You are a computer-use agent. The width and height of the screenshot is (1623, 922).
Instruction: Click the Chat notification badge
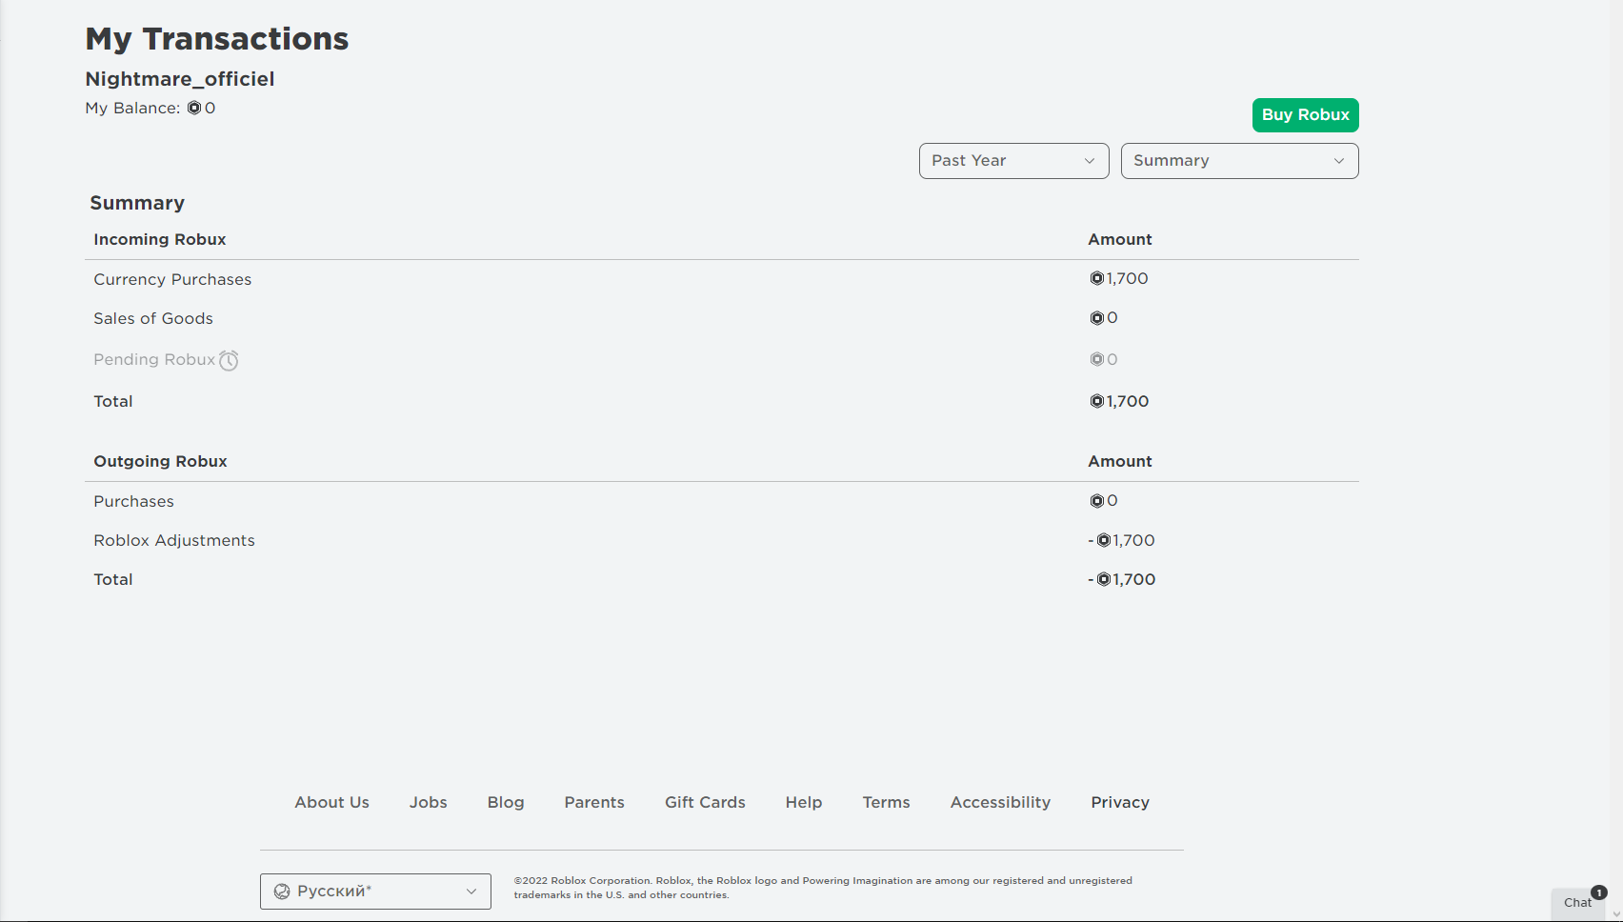[x=1599, y=892]
